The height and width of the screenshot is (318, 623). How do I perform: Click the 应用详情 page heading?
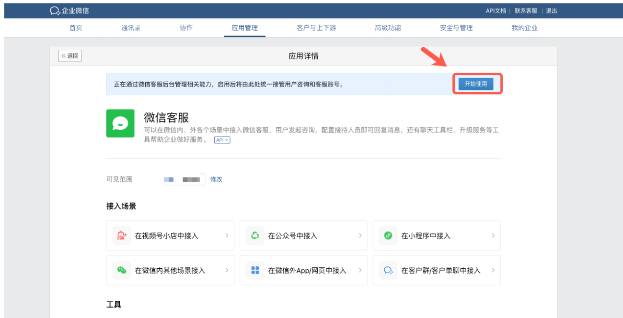pyautogui.click(x=303, y=56)
